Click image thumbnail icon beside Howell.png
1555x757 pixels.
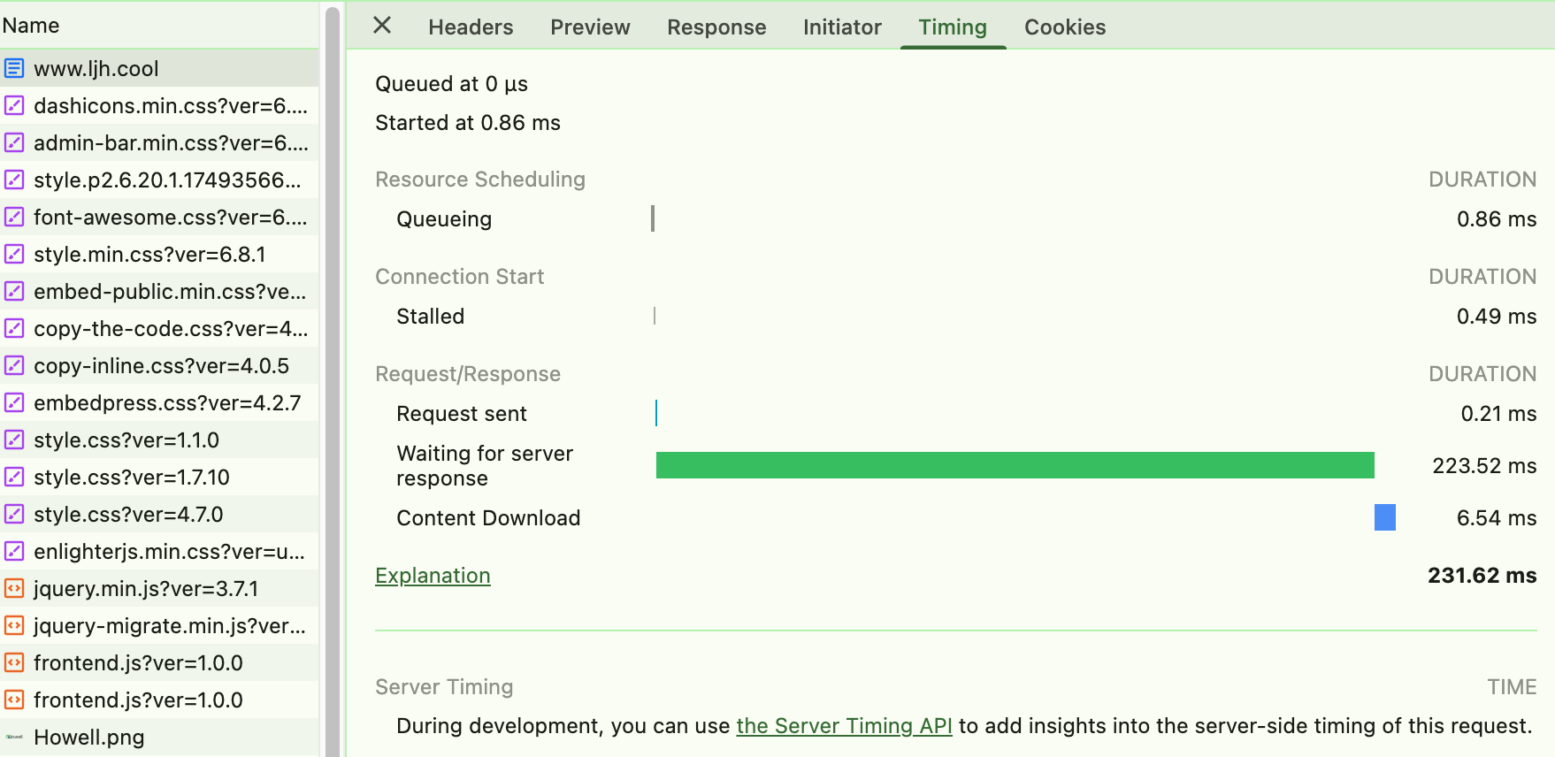click(x=14, y=737)
